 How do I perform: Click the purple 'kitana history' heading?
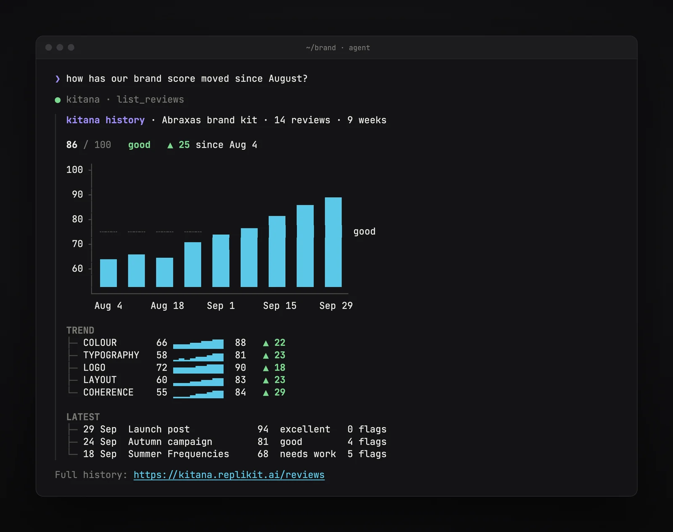click(x=105, y=120)
